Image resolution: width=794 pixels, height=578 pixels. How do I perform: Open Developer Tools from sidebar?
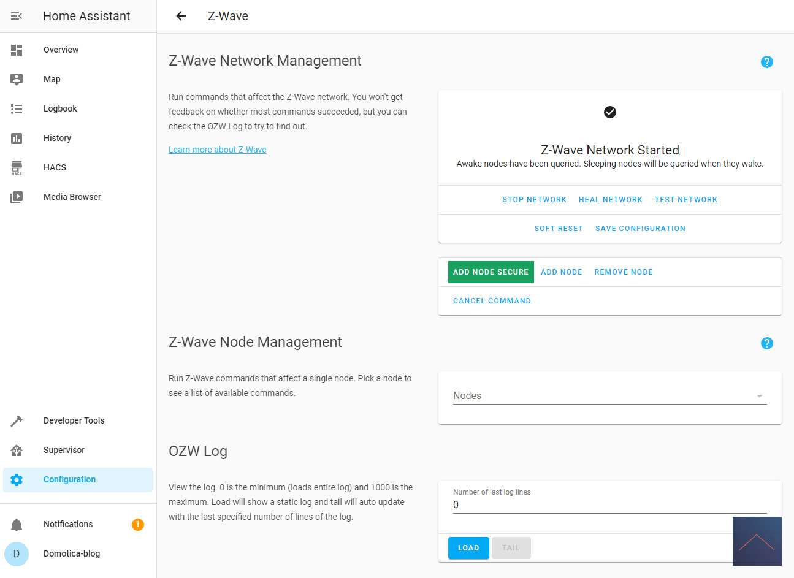pos(74,420)
